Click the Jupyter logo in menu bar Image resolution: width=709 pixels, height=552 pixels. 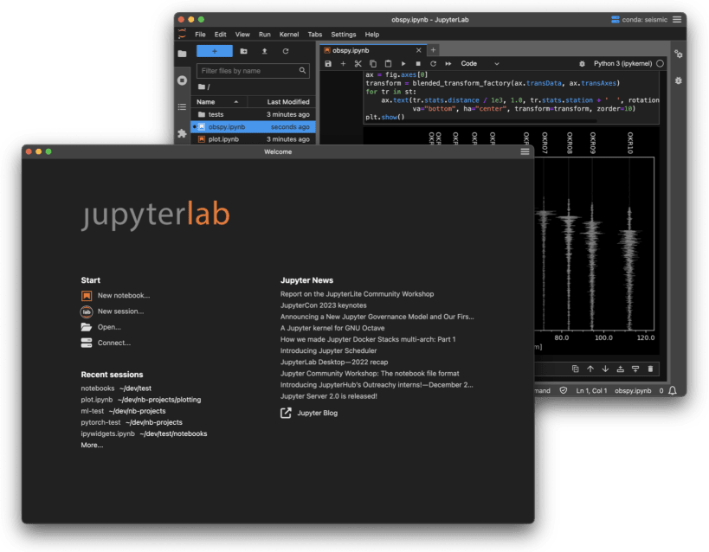click(182, 34)
